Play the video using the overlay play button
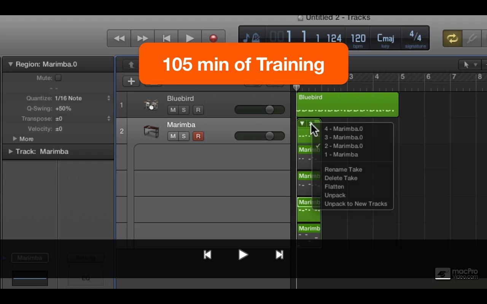 click(243, 255)
